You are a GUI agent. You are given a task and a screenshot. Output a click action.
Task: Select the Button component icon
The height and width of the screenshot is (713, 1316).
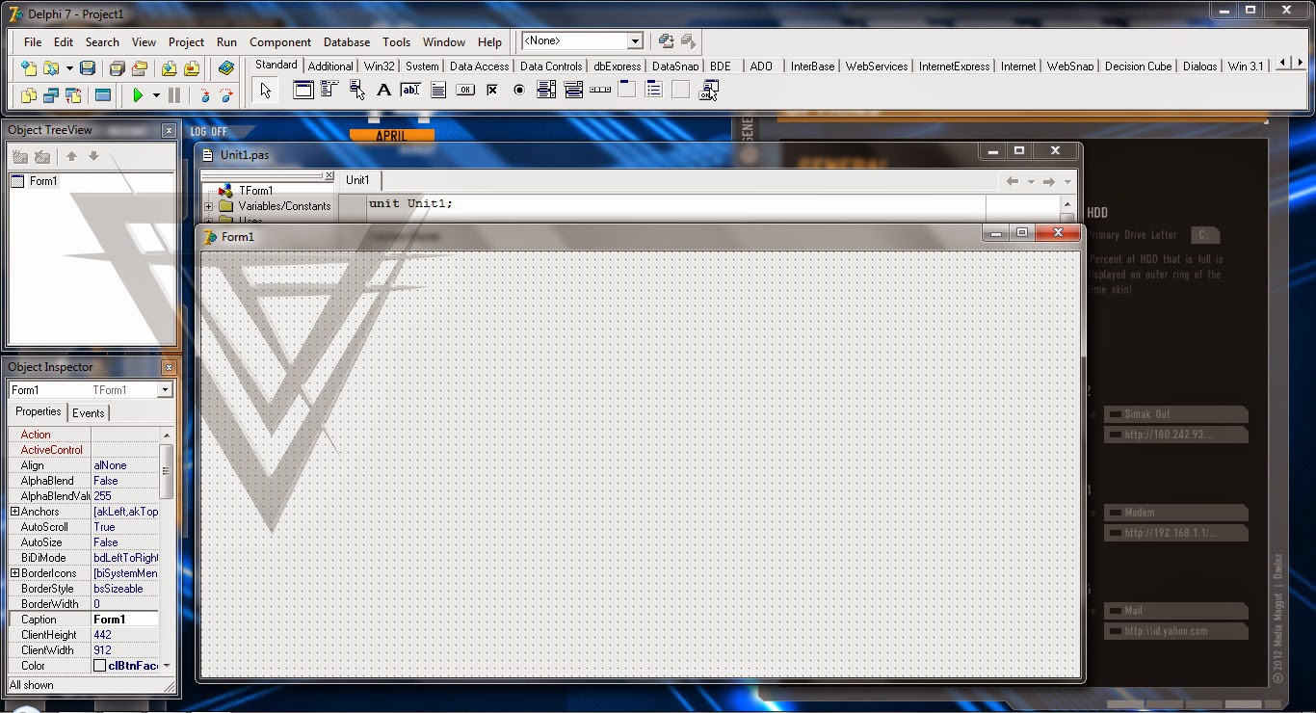click(465, 91)
